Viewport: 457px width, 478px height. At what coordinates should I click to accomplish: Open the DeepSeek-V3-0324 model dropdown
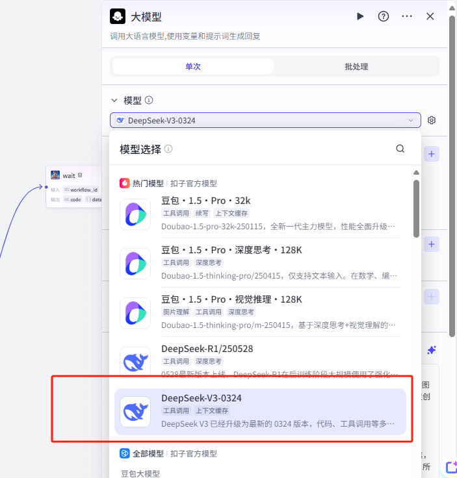pyautogui.click(x=265, y=120)
